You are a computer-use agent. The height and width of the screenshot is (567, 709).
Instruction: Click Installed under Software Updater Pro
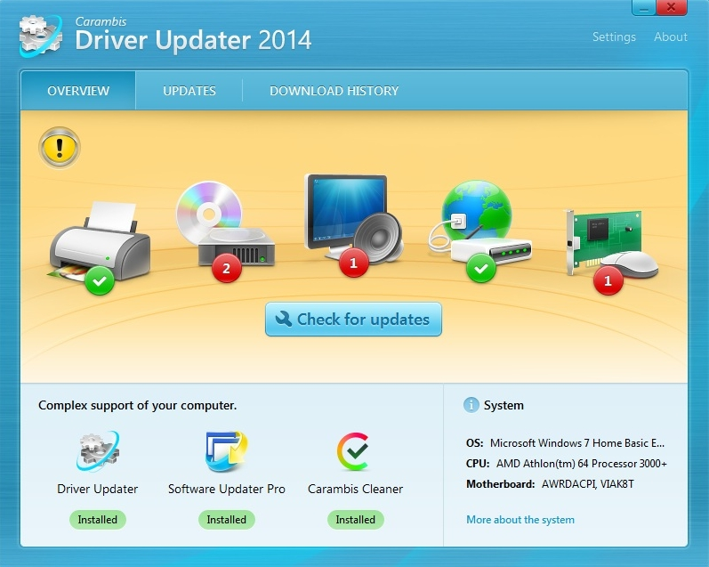(227, 520)
